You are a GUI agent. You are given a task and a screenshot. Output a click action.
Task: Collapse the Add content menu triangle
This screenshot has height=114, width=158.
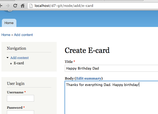tap(8, 58)
